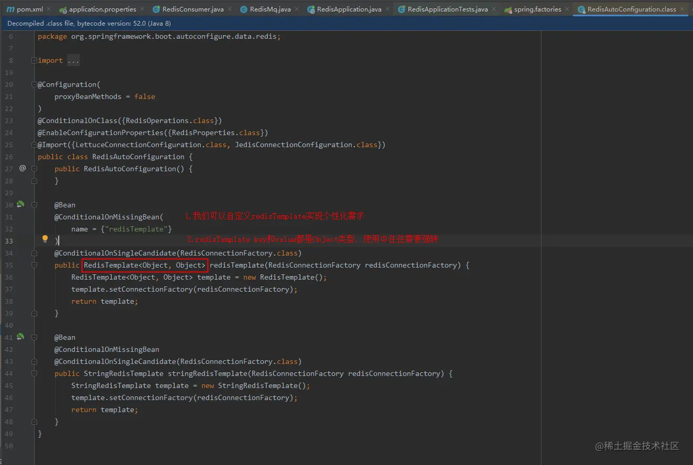Click the folded import ellipsis placeholder
Screen dimensions: 693x465
(73, 60)
